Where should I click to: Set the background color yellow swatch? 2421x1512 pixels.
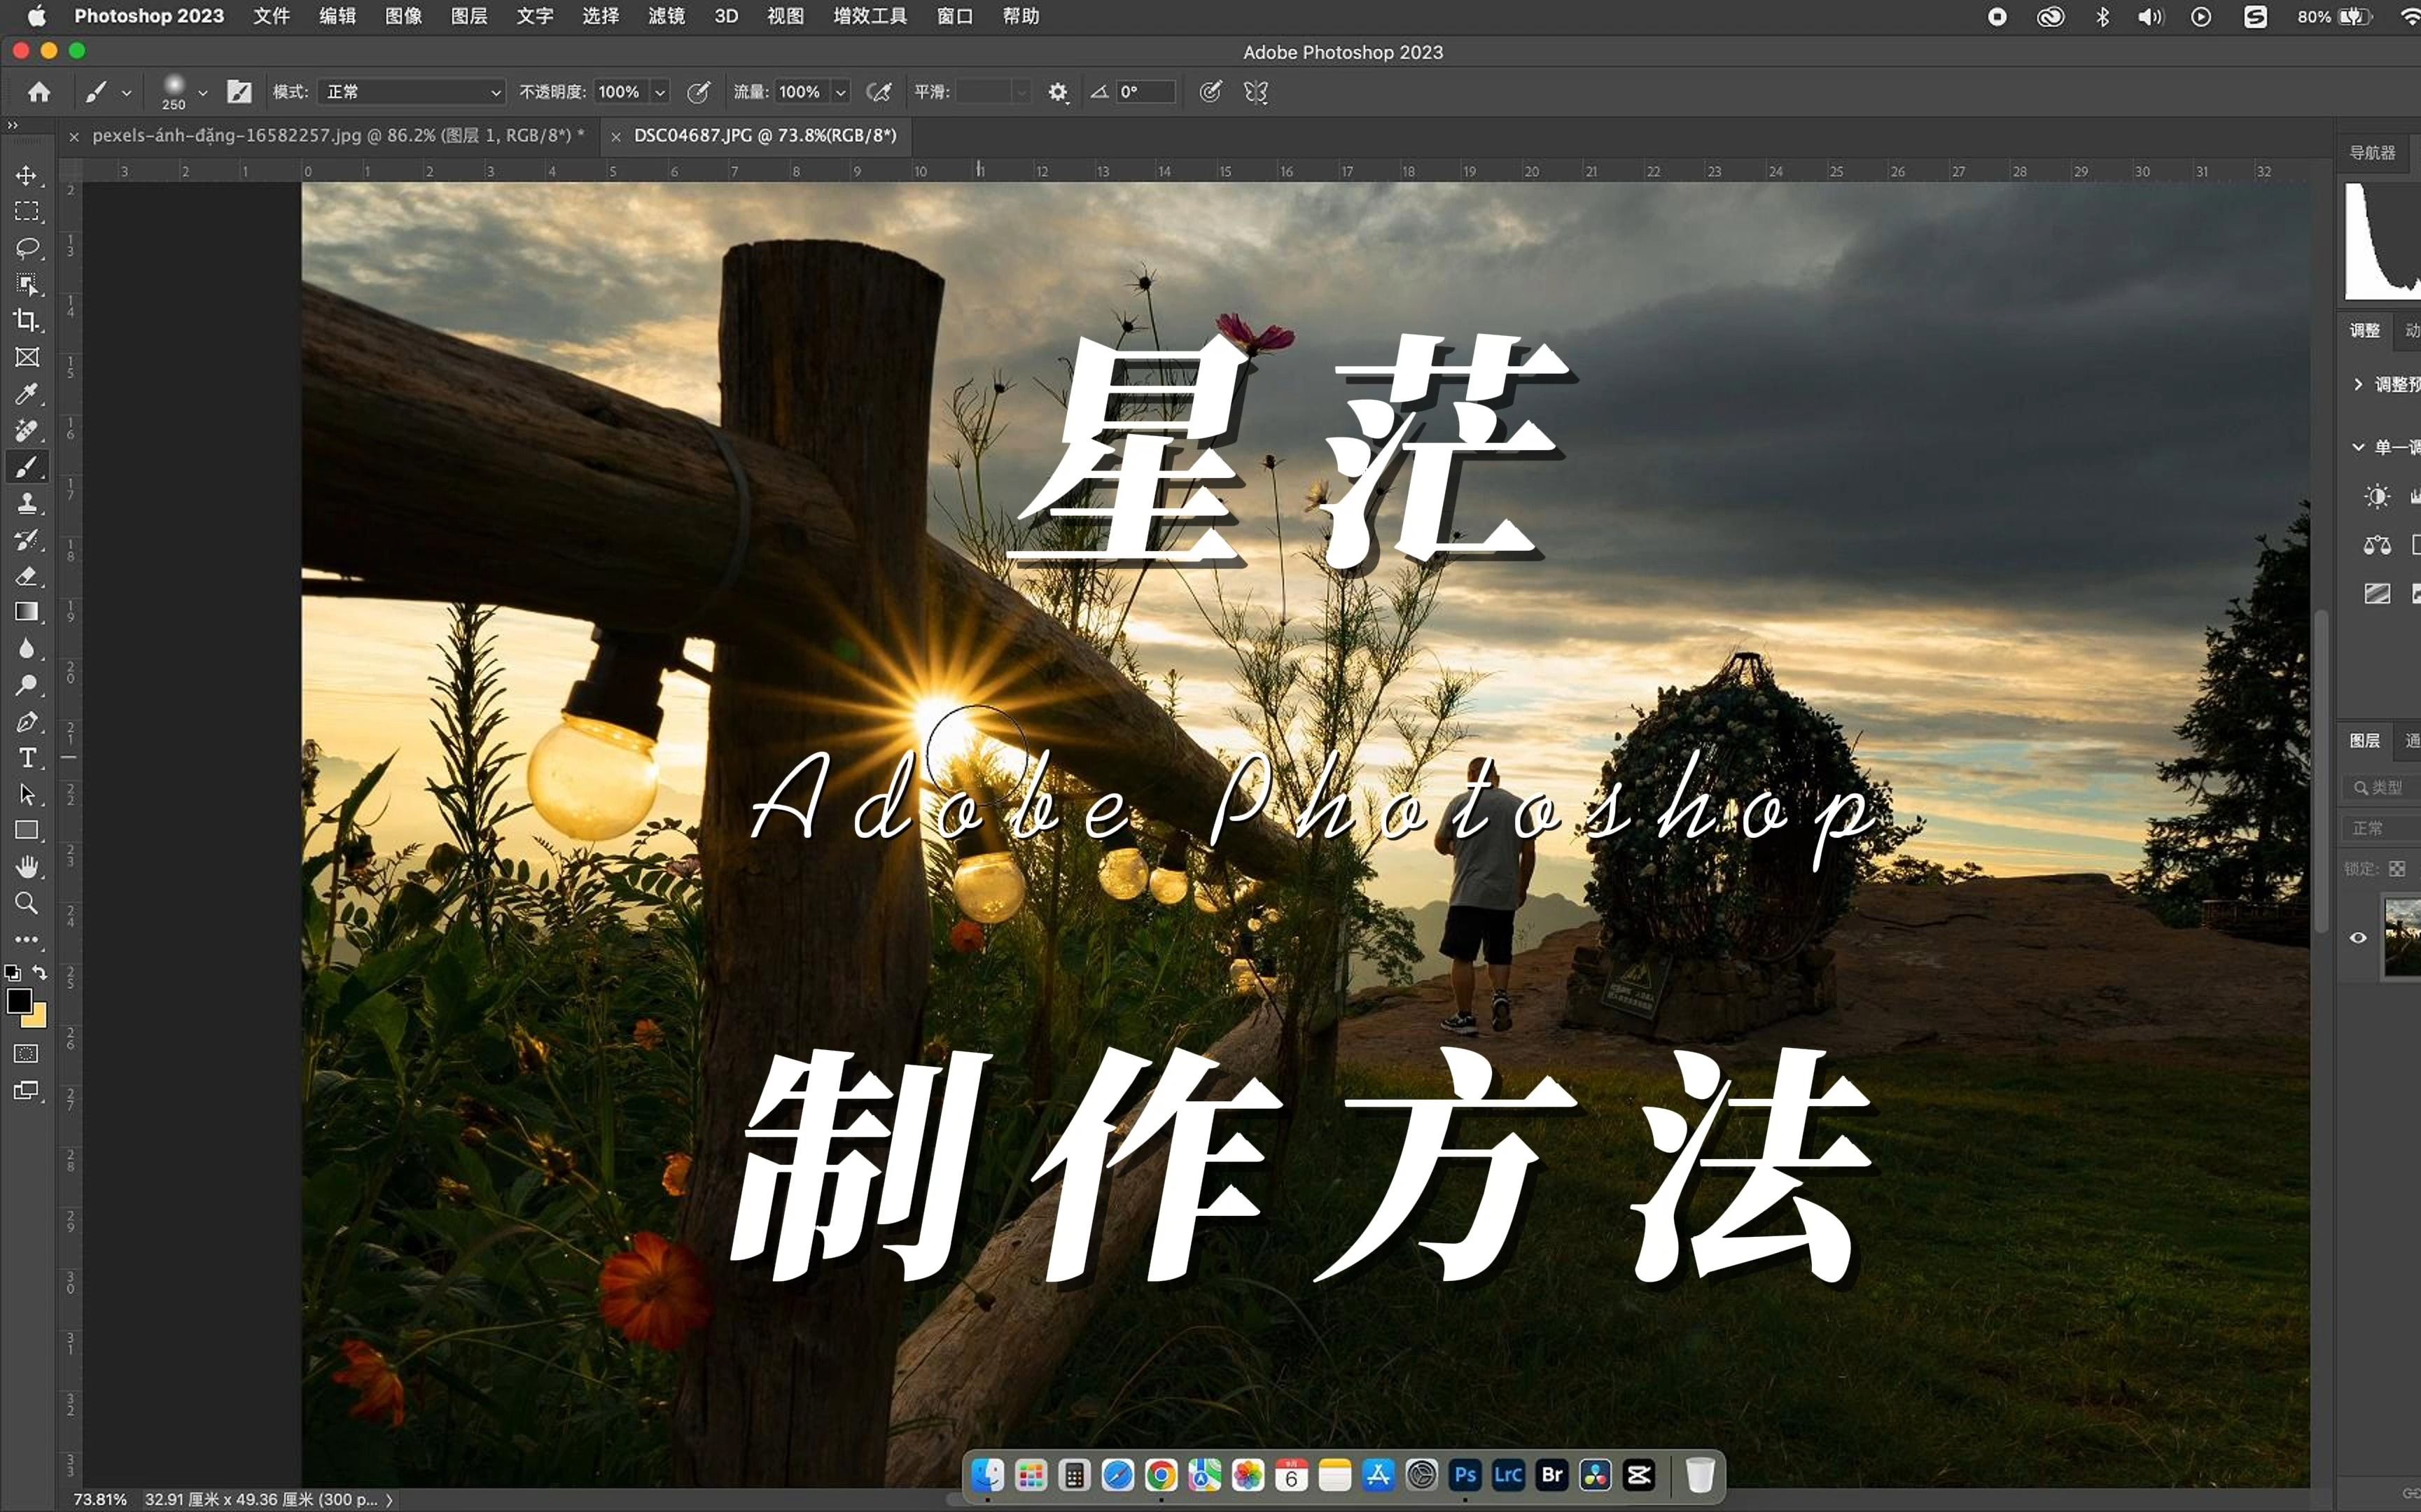tap(38, 1019)
